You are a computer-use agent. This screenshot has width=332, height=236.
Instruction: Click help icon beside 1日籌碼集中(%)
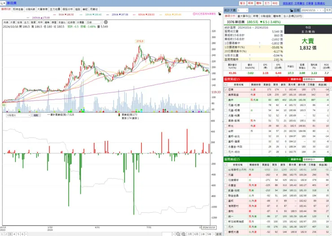tap(259, 47)
